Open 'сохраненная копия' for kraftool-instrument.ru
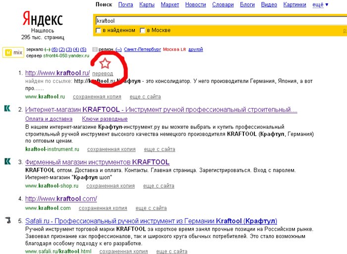Screen dimensions: 347x254 tap(112, 149)
